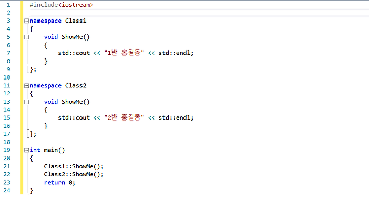Click the 'return 0;' statement
Viewport: 369px width, 198px height.
click(59, 183)
